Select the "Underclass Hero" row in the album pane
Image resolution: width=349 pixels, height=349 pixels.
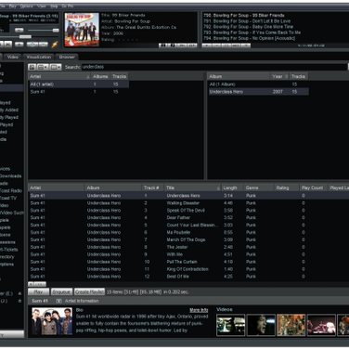click(x=258, y=92)
